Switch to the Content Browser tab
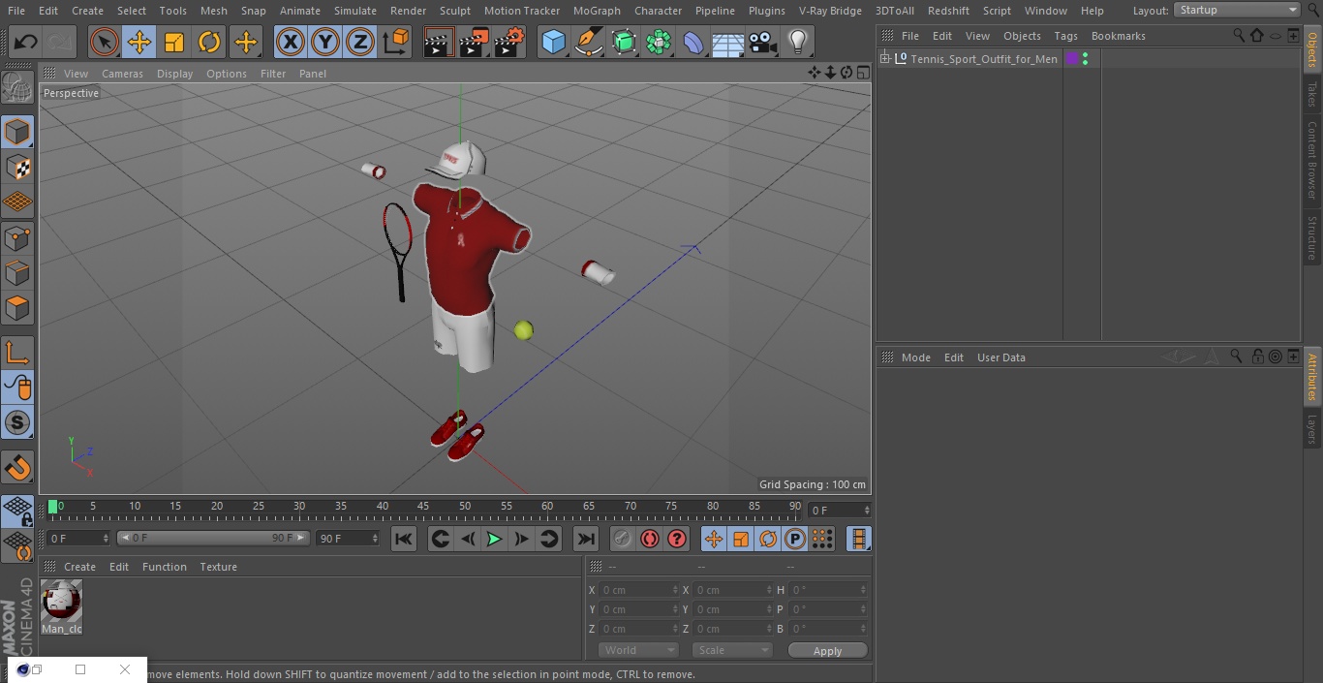 pyautogui.click(x=1312, y=160)
